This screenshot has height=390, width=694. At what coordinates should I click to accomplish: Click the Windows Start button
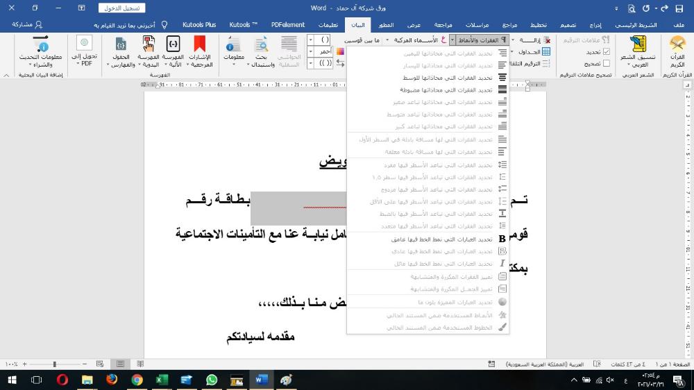12,380
